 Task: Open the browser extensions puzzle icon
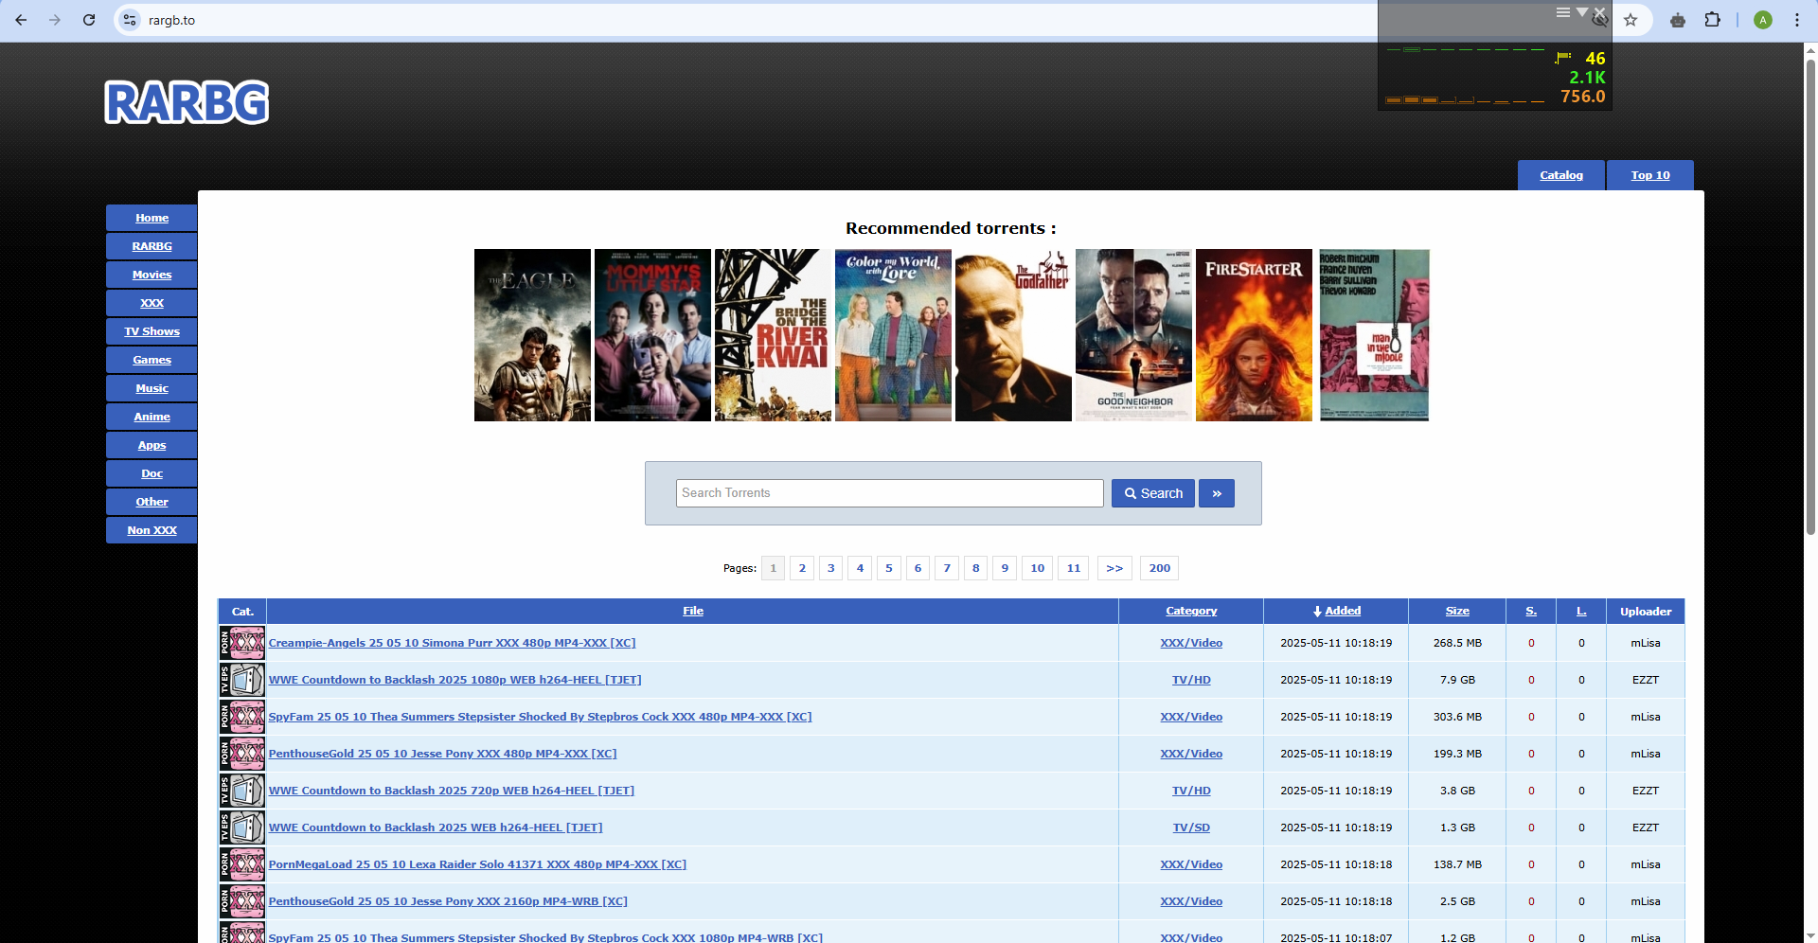[1712, 20]
